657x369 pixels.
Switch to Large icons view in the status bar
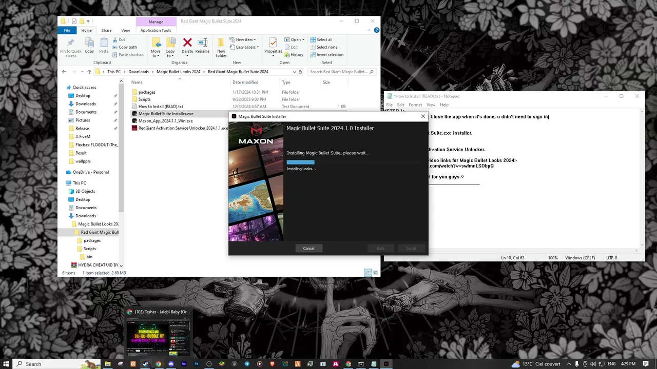(374, 273)
